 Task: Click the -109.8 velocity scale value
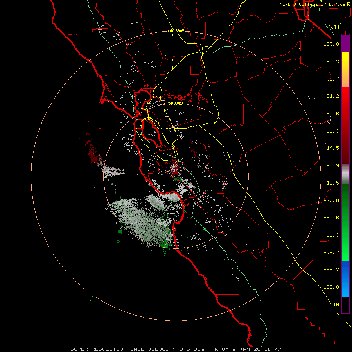(x=330, y=287)
